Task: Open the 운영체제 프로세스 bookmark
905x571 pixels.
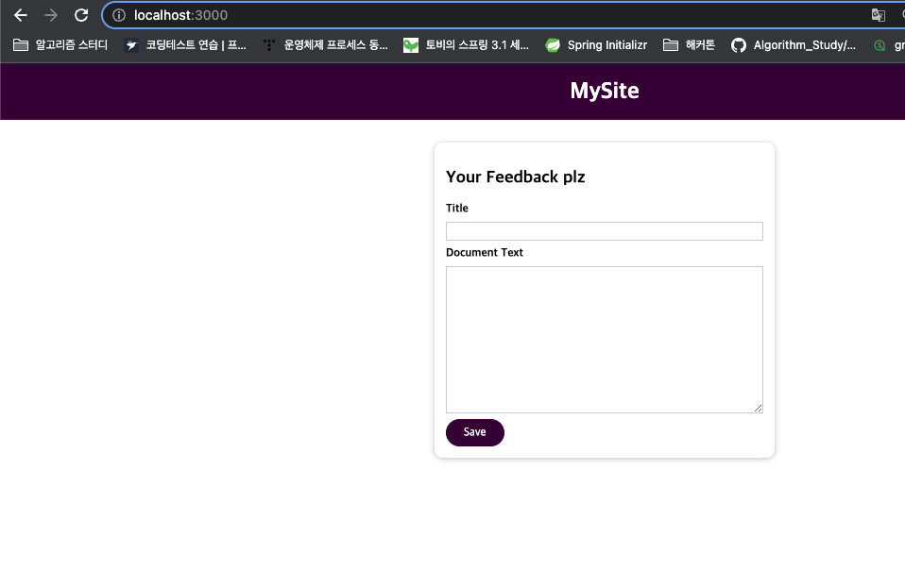Action: click(325, 45)
